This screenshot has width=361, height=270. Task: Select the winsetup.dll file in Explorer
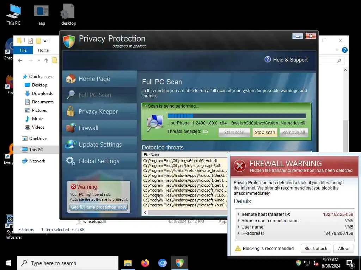click(x=94, y=221)
